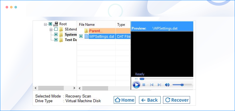
Task: Click the Preview path \WPSettings.dat text
Action: (x=165, y=28)
